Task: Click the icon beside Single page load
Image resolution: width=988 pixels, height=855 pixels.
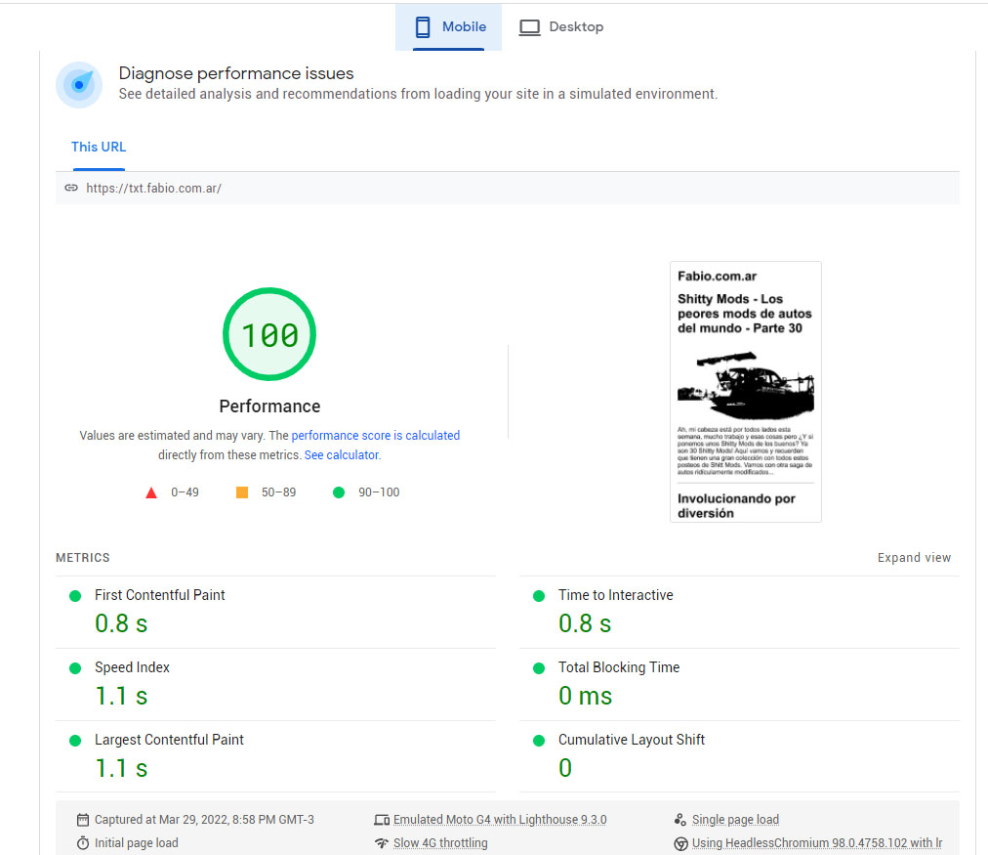Action: [679, 820]
